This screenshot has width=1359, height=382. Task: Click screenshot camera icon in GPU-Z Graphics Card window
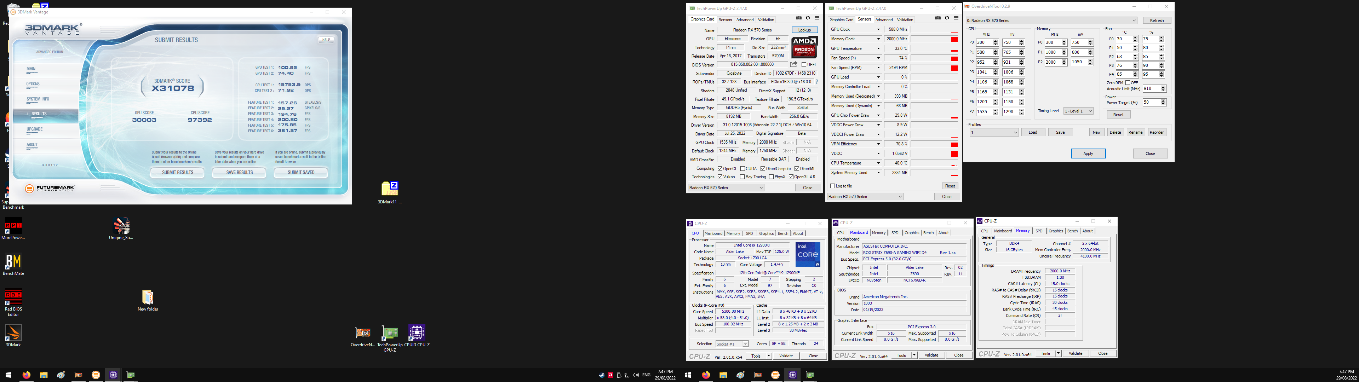798,18
